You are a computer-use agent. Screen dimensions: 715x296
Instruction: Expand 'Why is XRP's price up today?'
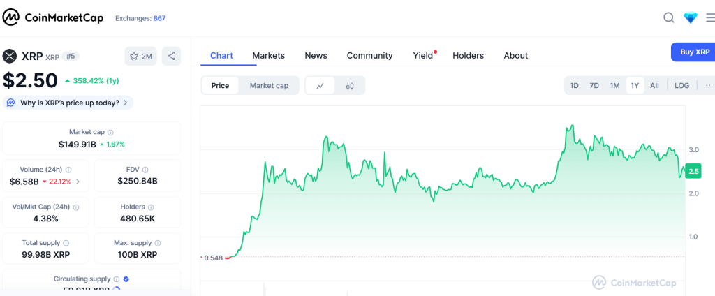[68, 103]
